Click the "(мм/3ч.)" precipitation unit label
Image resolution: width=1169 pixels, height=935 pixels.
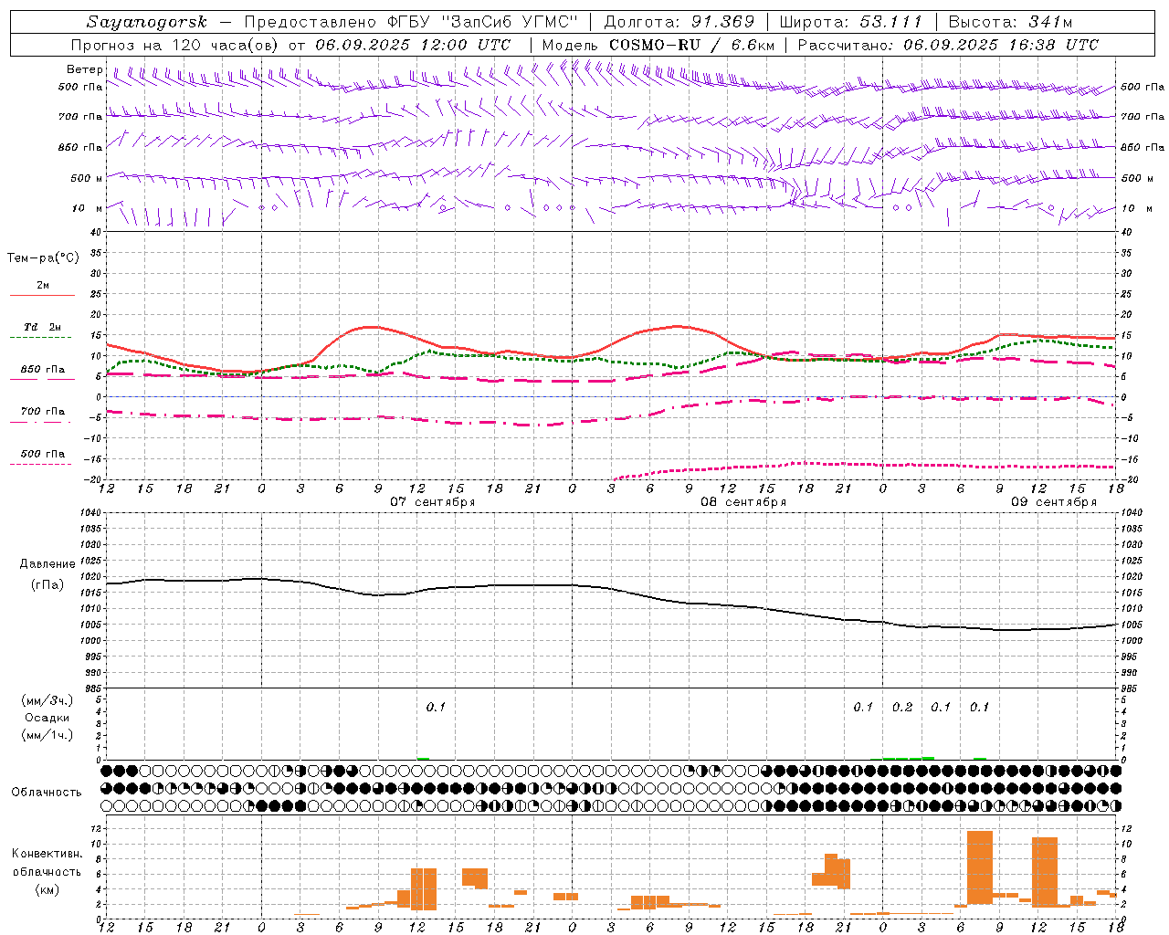tap(47, 700)
